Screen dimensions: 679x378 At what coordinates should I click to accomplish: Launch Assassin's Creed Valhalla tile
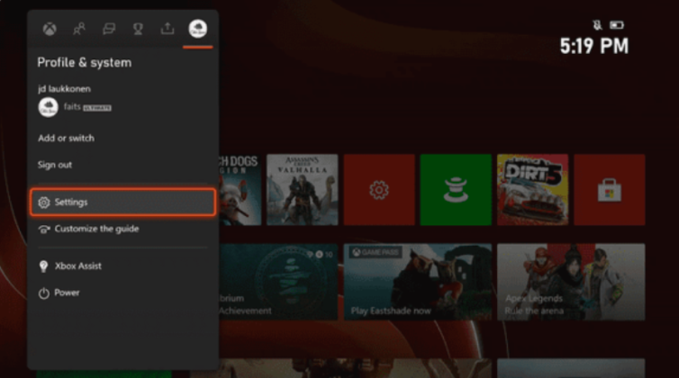[303, 190]
